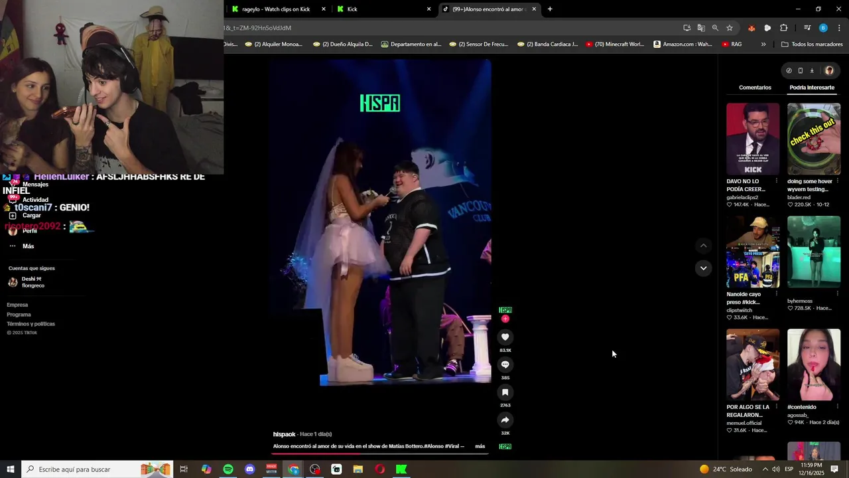Image resolution: width=849 pixels, height=478 pixels.
Task: Open Todos los marcadores folder
Action: (x=812, y=44)
